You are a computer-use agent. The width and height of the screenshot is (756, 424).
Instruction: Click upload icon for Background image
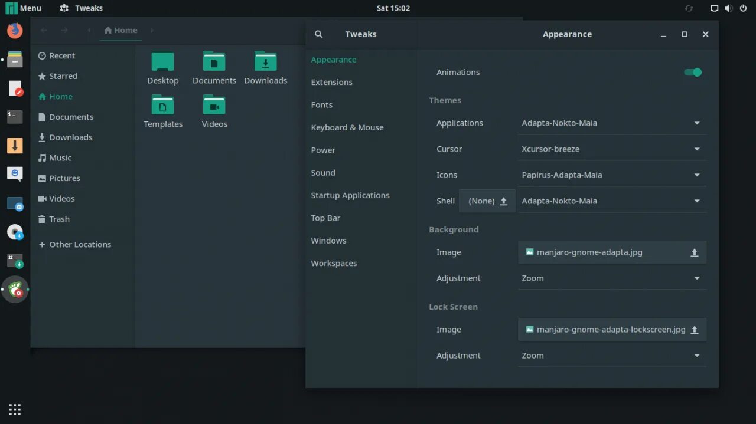coord(695,252)
